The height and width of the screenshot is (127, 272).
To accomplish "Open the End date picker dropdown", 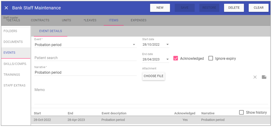I will [168, 59].
